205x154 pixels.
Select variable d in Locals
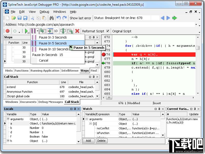[41, 132]
